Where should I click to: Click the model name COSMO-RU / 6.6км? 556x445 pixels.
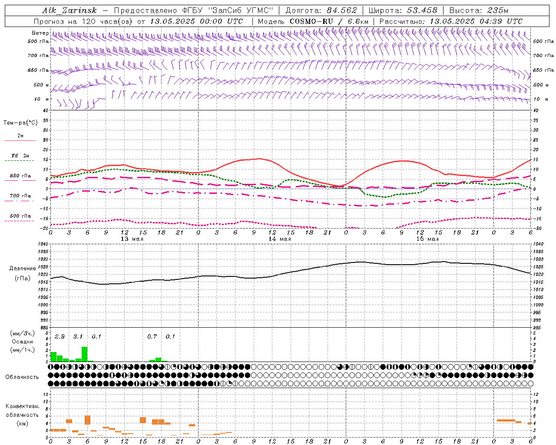point(329,21)
